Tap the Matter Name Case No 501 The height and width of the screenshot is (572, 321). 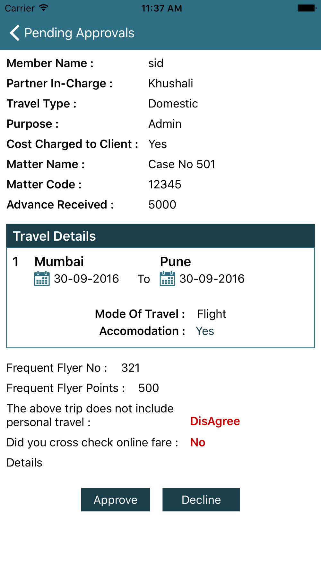181,164
